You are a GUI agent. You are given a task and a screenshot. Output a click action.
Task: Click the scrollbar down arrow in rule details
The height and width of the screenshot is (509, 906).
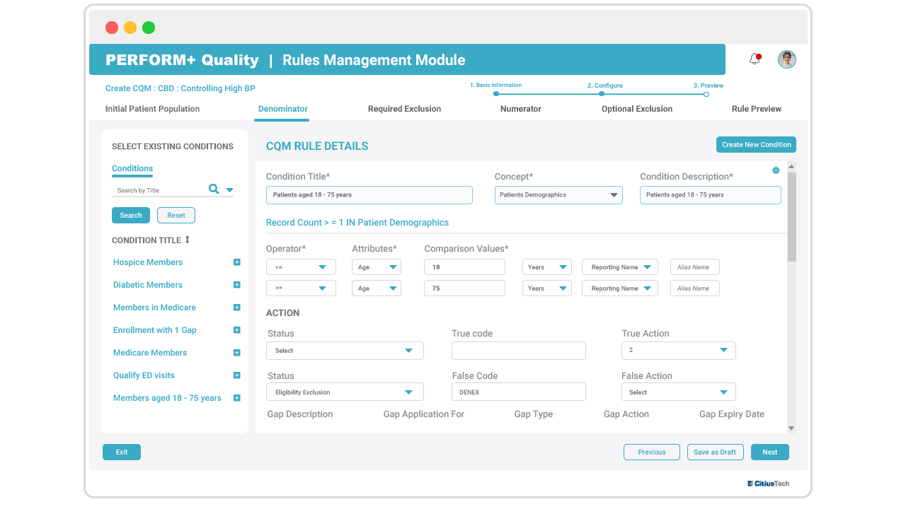pyautogui.click(x=791, y=428)
